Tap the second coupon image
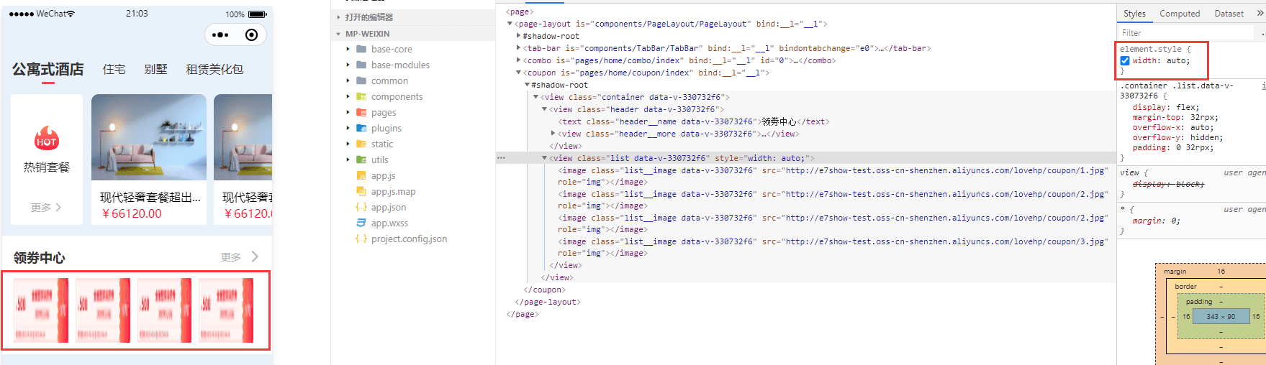 103,310
